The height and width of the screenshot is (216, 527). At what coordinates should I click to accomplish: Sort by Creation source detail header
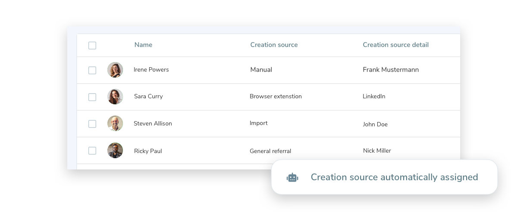tap(395, 45)
